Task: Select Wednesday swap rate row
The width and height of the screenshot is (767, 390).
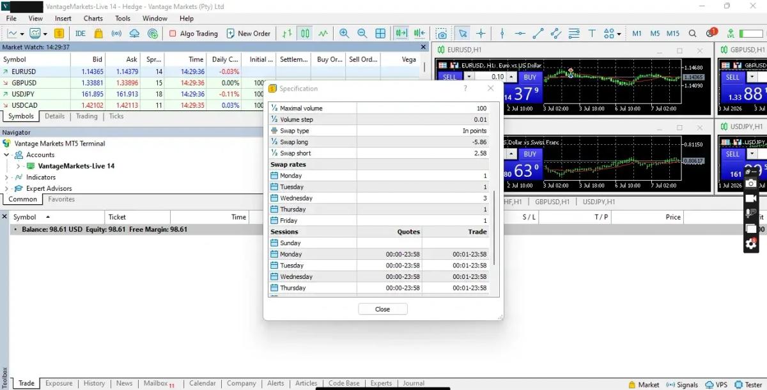Action: coord(379,198)
